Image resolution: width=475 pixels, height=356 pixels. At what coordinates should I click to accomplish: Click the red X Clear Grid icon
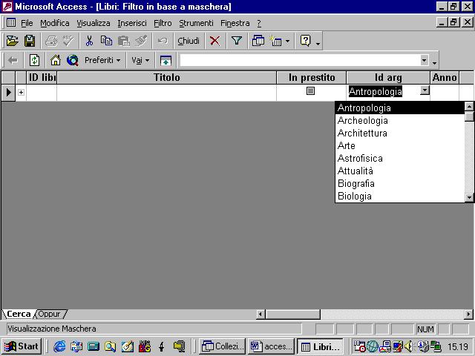coord(214,41)
